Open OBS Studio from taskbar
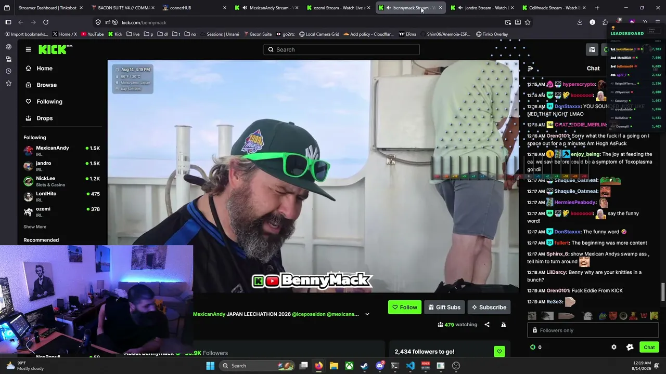 click(x=456, y=366)
